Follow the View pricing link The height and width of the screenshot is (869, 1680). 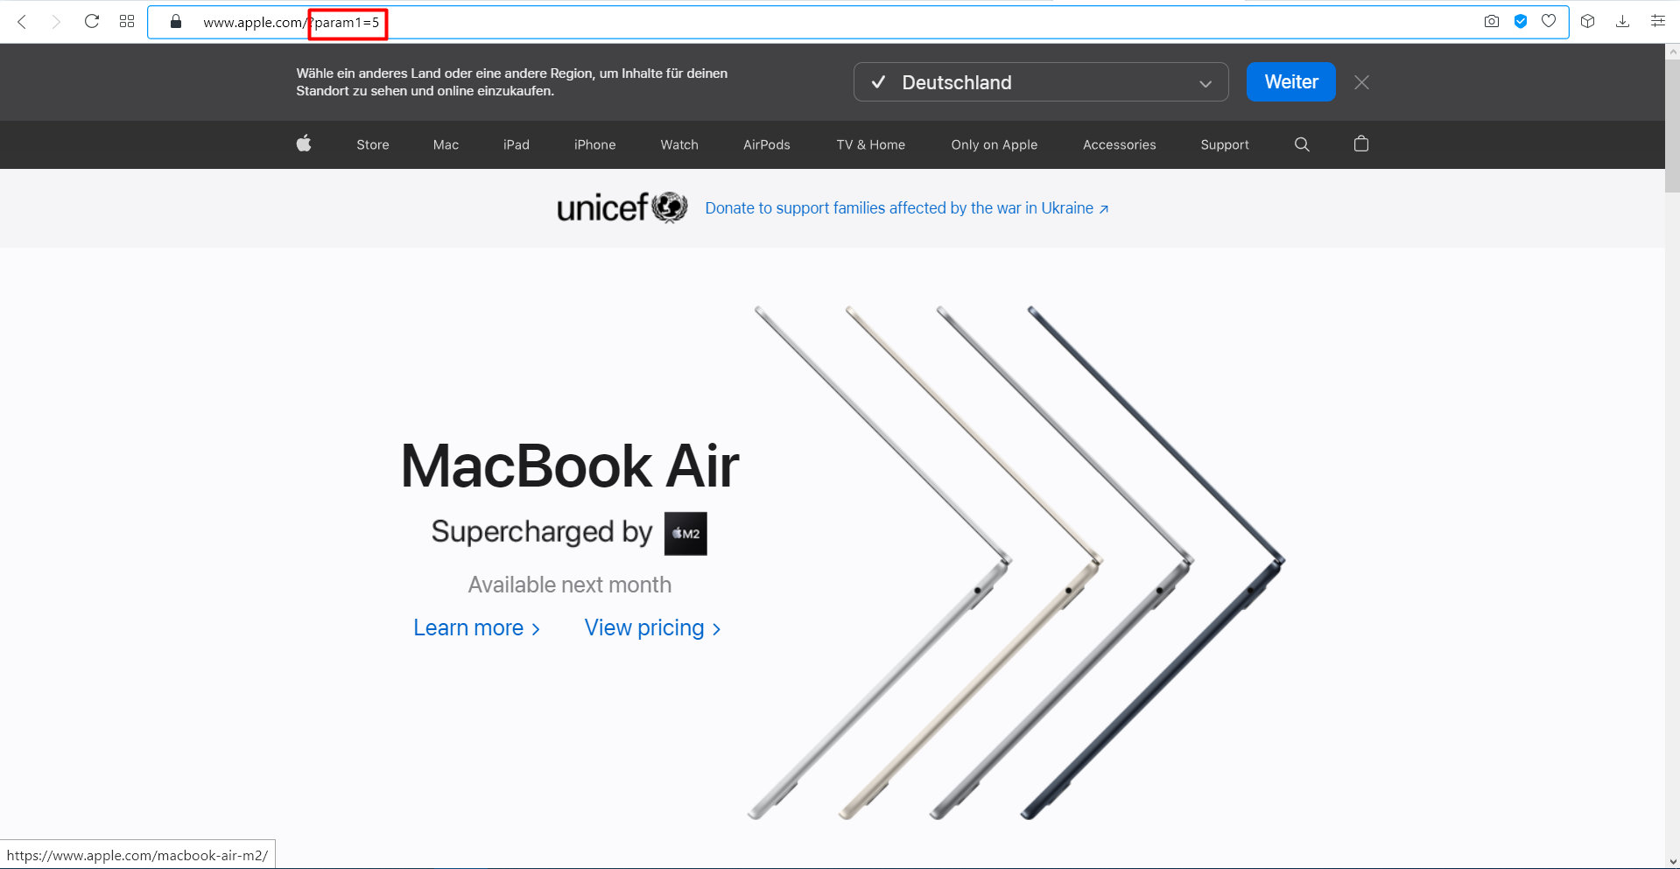[x=653, y=628]
